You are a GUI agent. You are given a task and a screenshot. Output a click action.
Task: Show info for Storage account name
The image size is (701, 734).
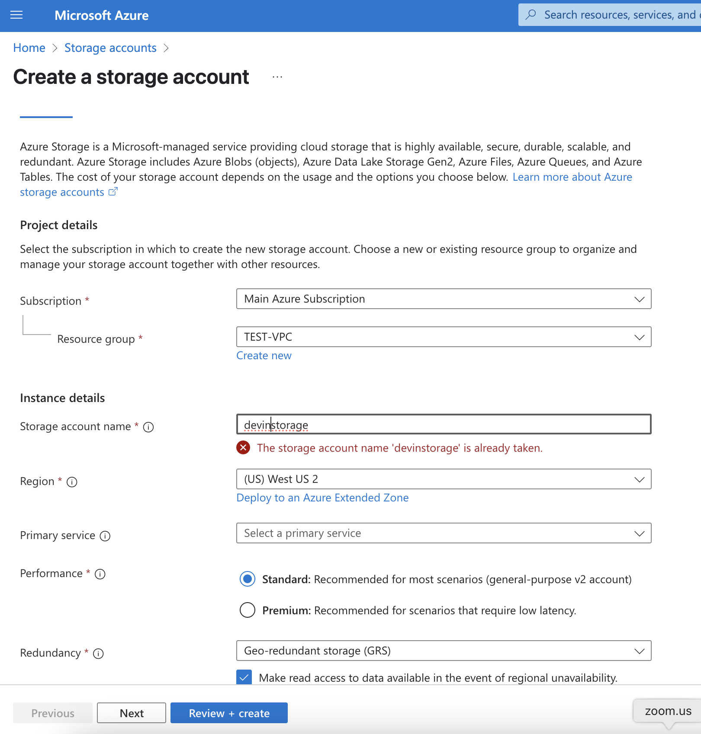pos(148,427)
